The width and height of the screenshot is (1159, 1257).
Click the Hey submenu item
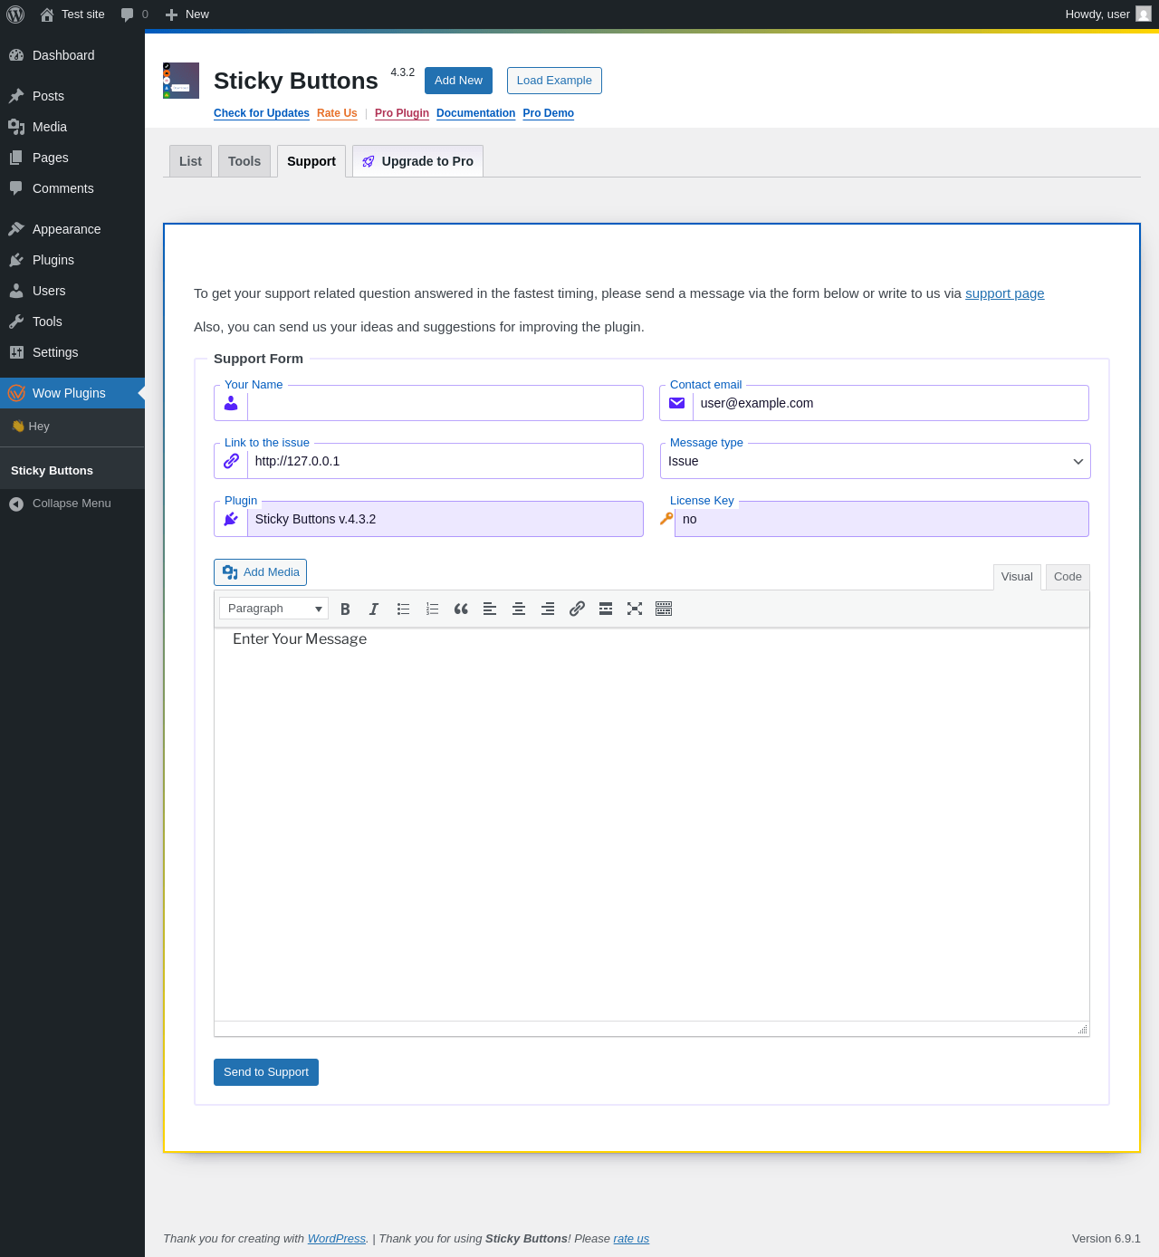point(72,427)
